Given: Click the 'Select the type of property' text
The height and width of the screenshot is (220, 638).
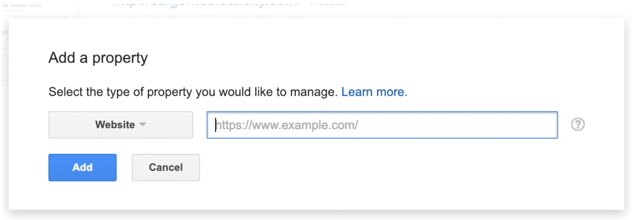Looking at the screenshot, I should tap(192, 92).
